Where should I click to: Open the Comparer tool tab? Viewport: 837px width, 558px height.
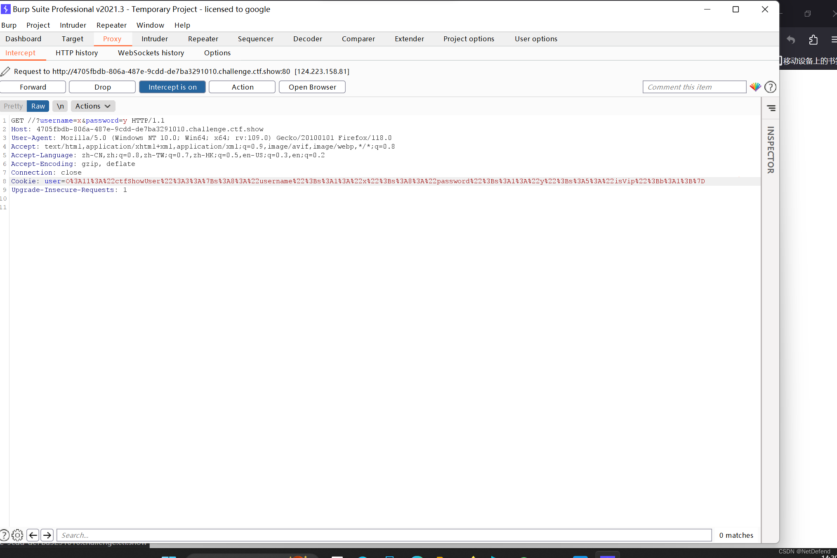coord(358,39)
